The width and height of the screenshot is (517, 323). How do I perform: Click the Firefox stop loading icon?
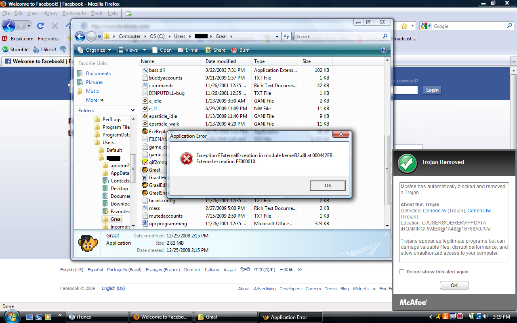tap(55, 26)
